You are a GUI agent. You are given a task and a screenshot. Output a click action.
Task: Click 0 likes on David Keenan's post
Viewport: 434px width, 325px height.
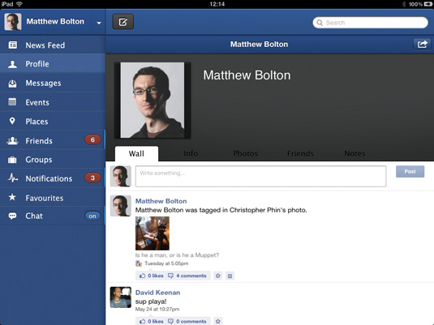[156, 322]
